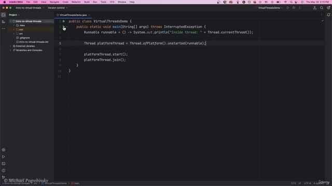Open the Git tool window icon
Screen dimensions: 332x186
[x=4, y=177]
